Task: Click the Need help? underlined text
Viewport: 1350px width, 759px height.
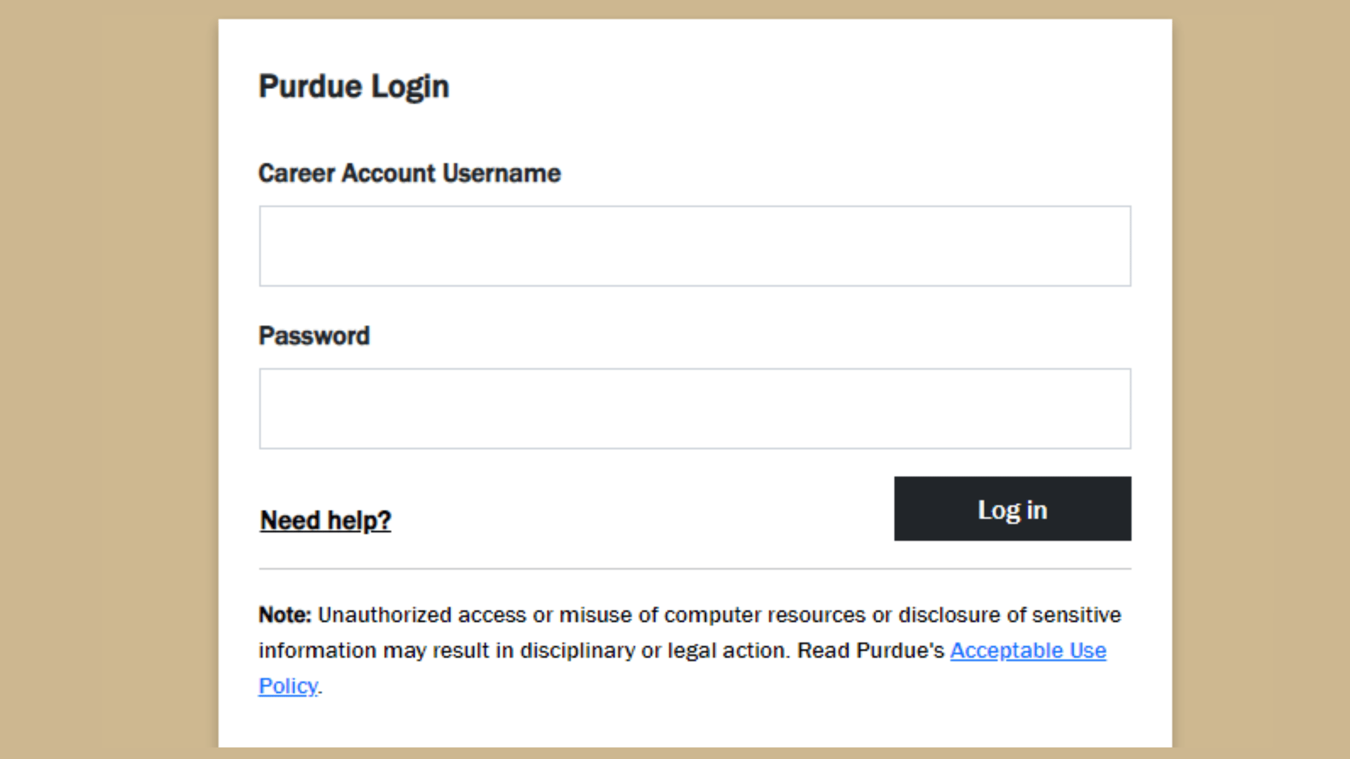Action: tap(324, 519)
